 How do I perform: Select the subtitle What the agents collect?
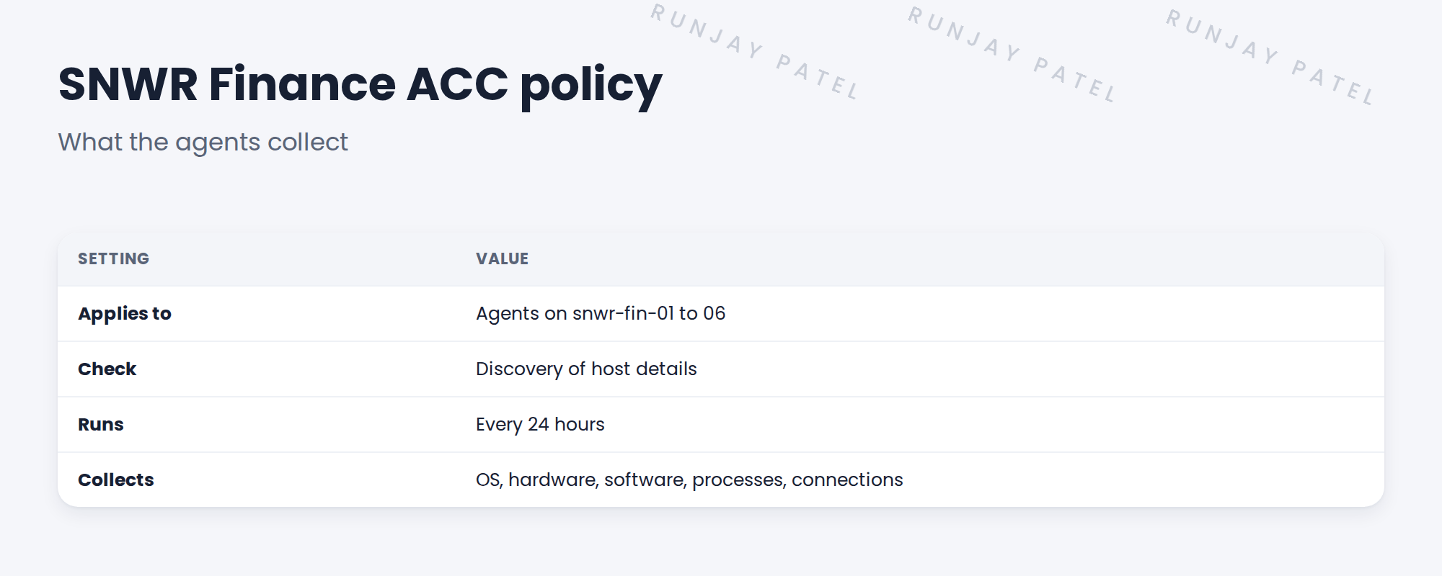tap(203, 143)
